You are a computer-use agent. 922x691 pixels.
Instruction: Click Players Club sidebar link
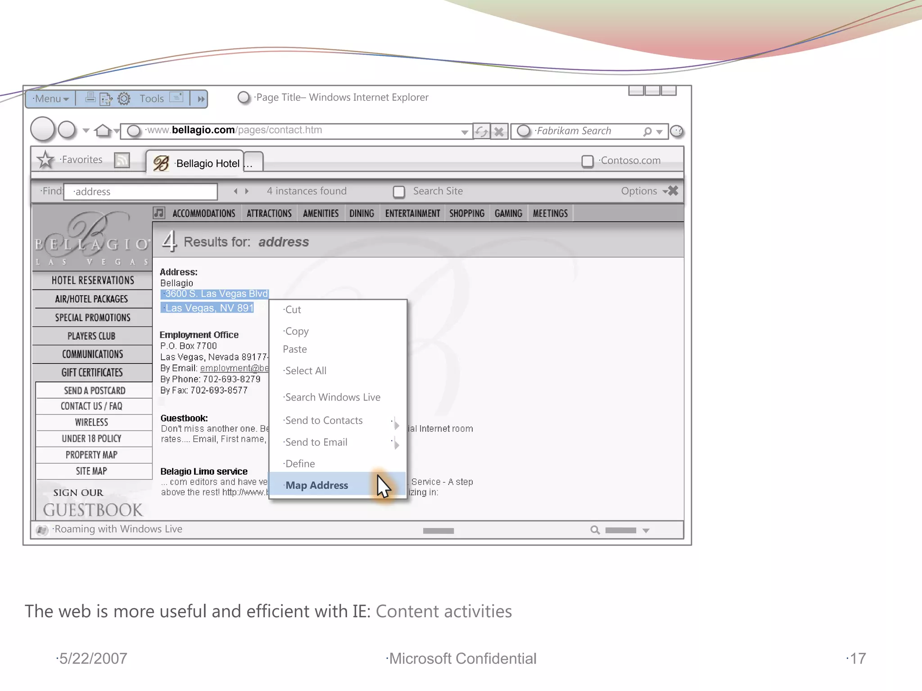tap(92, 336)
